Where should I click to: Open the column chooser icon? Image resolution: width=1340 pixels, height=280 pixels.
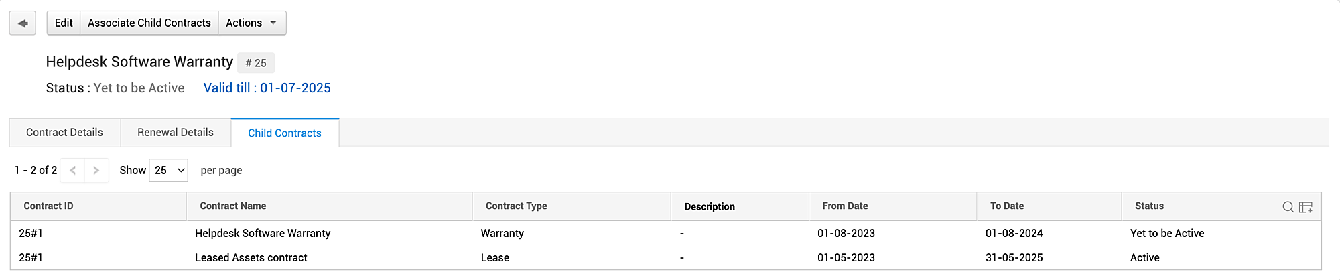1306,207
